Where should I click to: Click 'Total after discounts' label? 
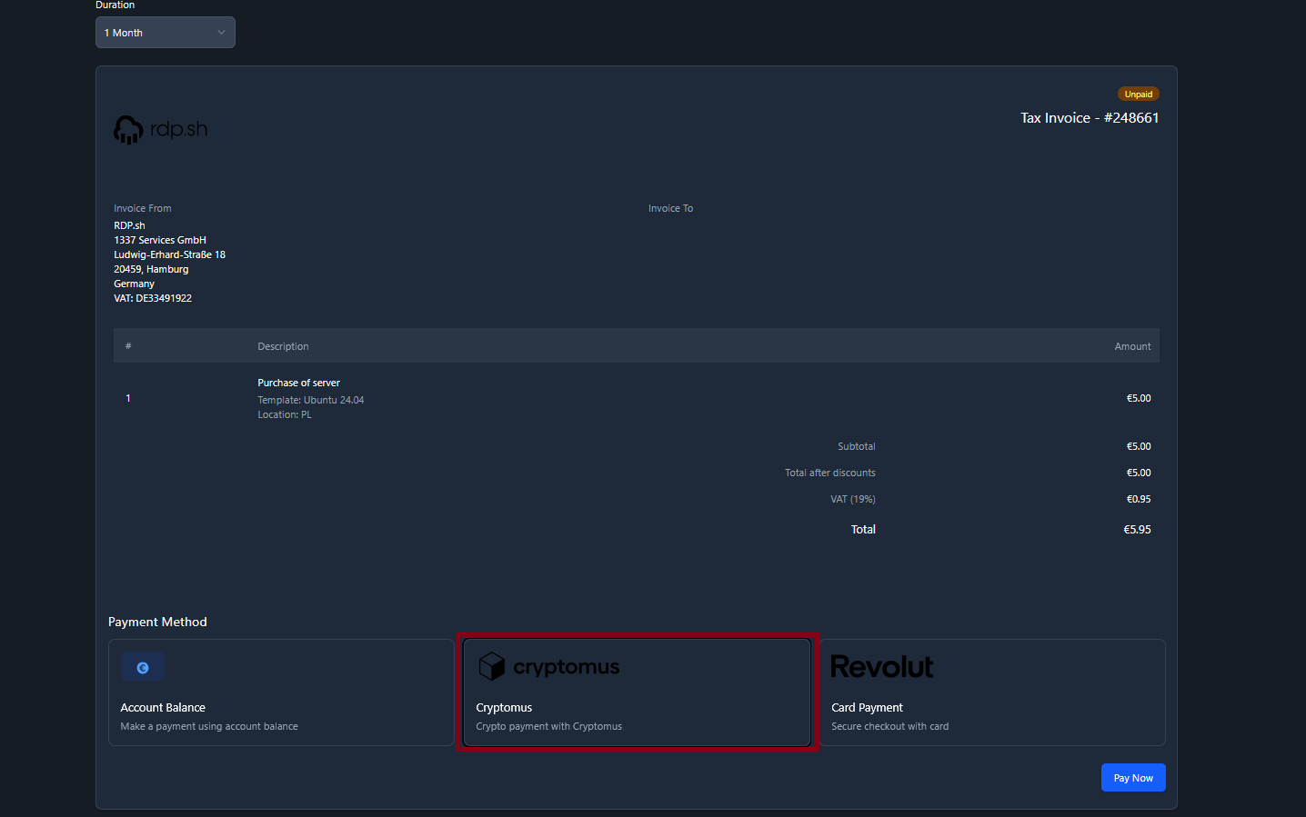[x=830, y=473]
